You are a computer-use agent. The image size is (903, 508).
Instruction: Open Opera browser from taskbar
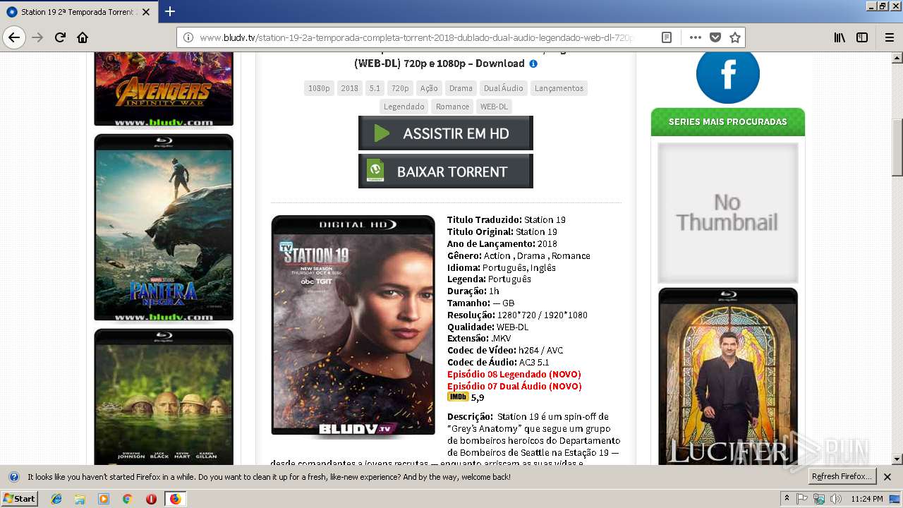coord(151,499)
